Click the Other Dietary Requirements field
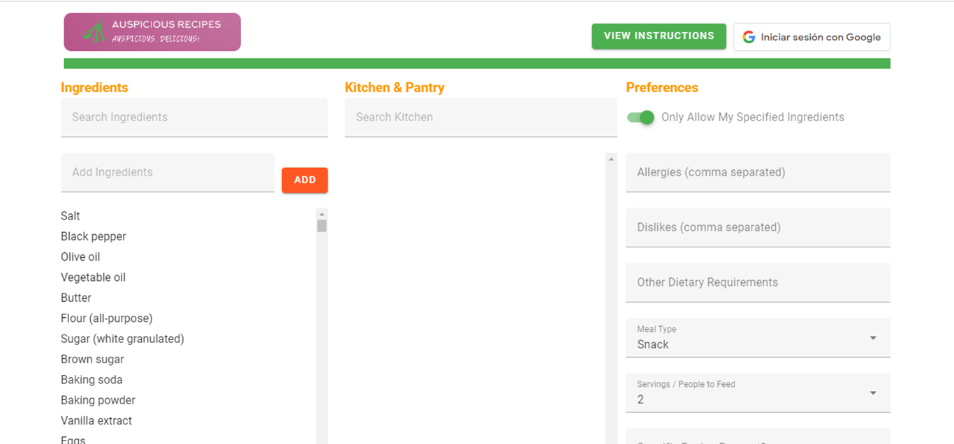 click(758, 282)
